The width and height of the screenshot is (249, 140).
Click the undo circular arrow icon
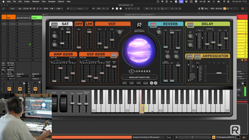[x=151, y=83]
